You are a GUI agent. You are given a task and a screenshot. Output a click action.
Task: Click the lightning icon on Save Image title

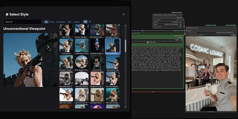point(189,28)
